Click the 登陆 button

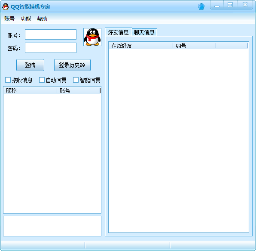[30, 65]
